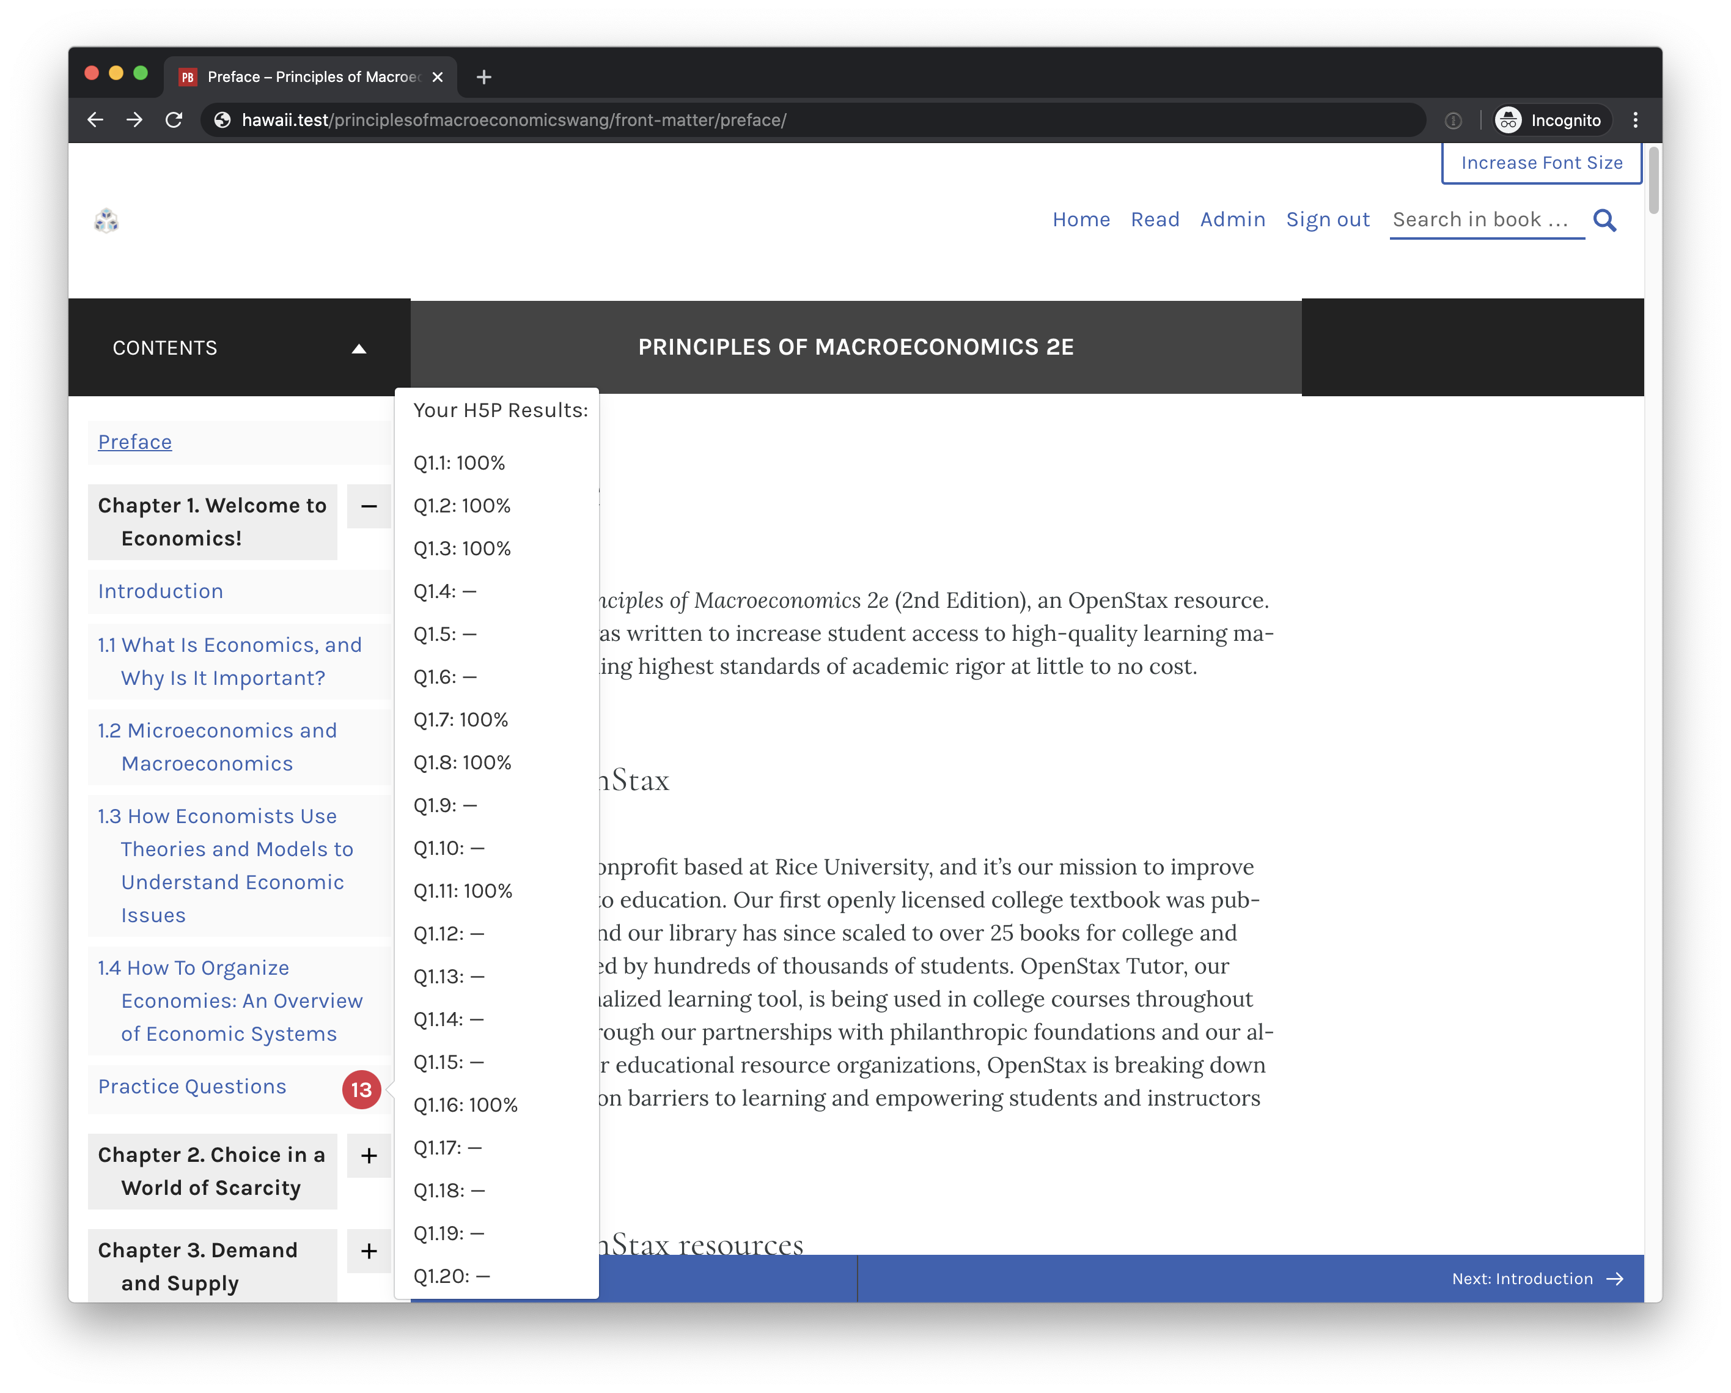
Task: Click the browser back arrow
Action: (x=95, y=120)
